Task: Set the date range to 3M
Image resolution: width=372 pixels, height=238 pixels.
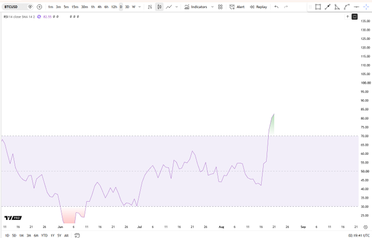Action: (28, 235)
